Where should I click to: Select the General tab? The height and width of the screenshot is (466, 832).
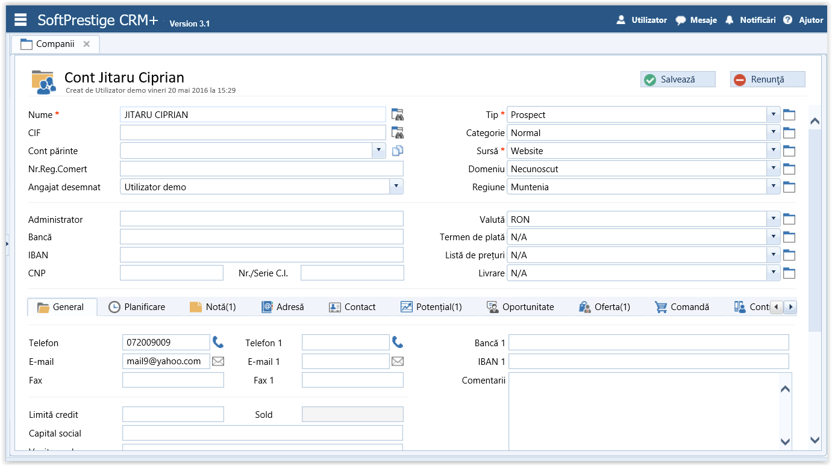click(63, 307)
